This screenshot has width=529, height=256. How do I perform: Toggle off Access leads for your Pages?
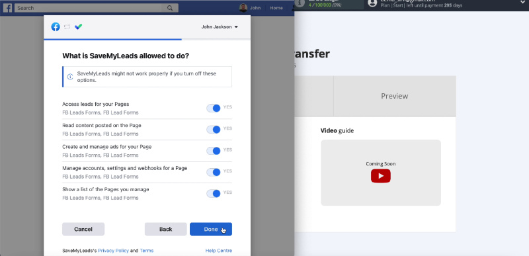pyautogui.click(x=213, y=108)
